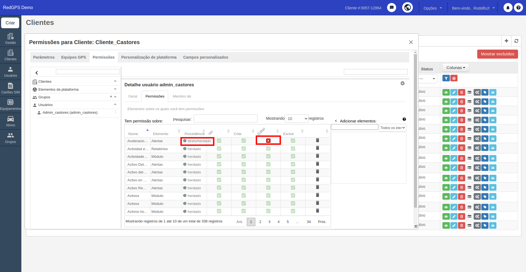Open the Equipamentos sidebar section
The image size is (526, 272).
coord(10,105)
